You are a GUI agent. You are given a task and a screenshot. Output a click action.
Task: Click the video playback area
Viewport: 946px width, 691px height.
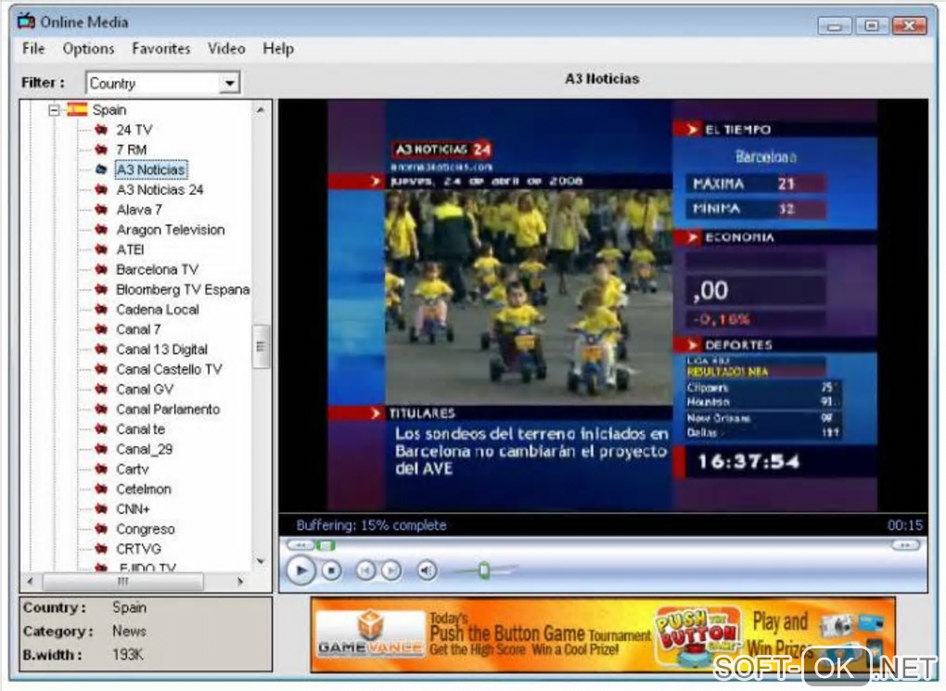point(603,306)
